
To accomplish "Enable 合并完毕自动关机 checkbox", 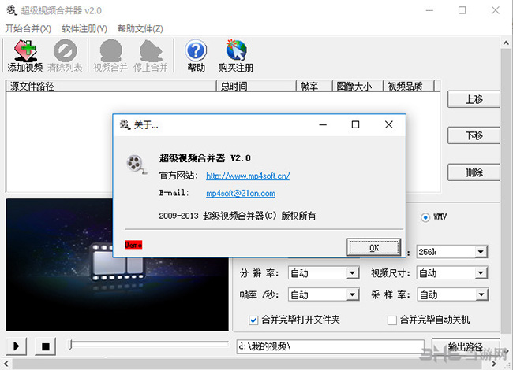I will [x=392, y=320].
